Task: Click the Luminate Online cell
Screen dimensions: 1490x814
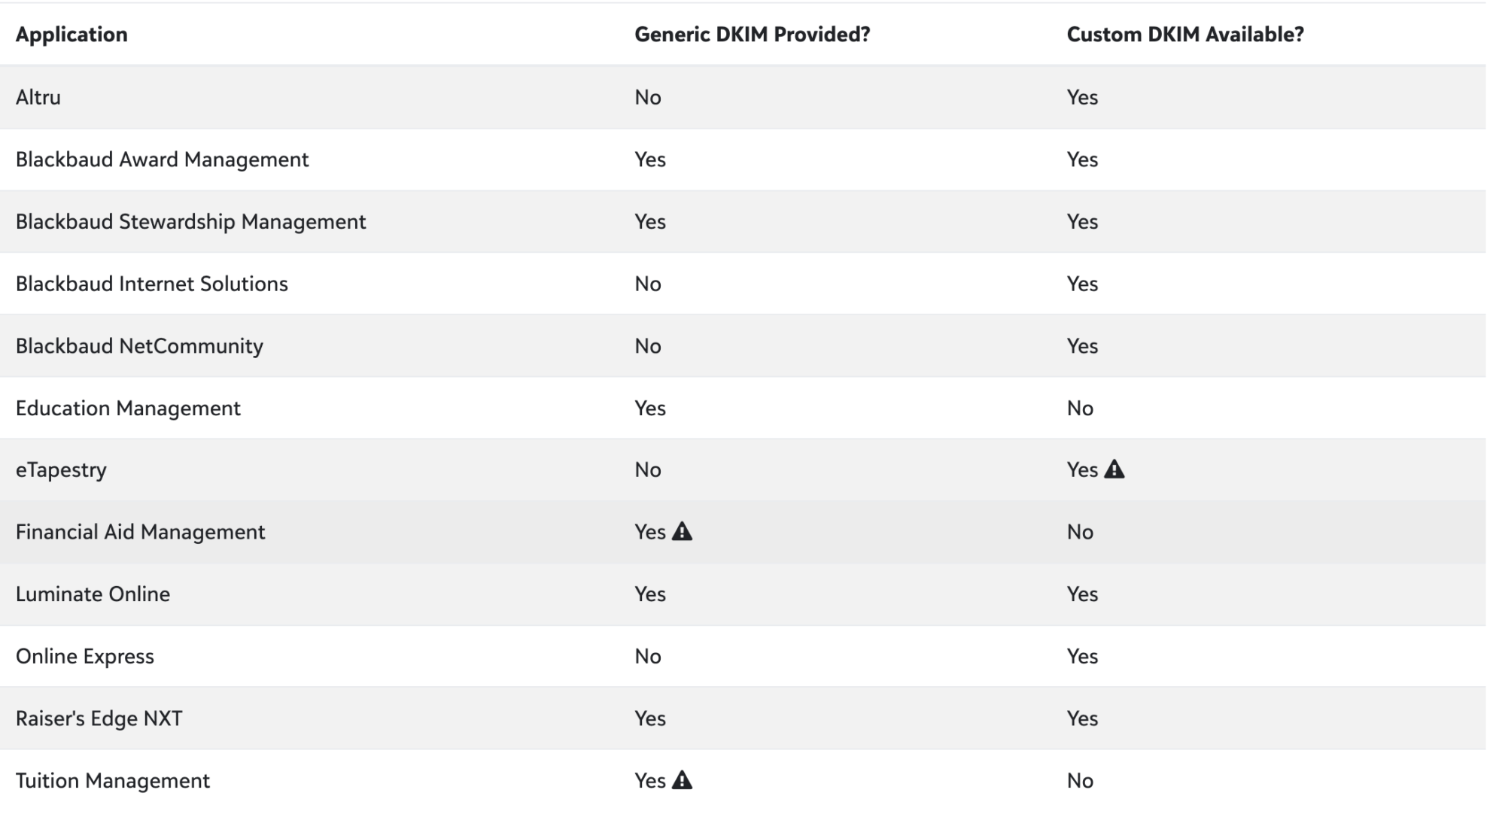Action: click(93, 594)
